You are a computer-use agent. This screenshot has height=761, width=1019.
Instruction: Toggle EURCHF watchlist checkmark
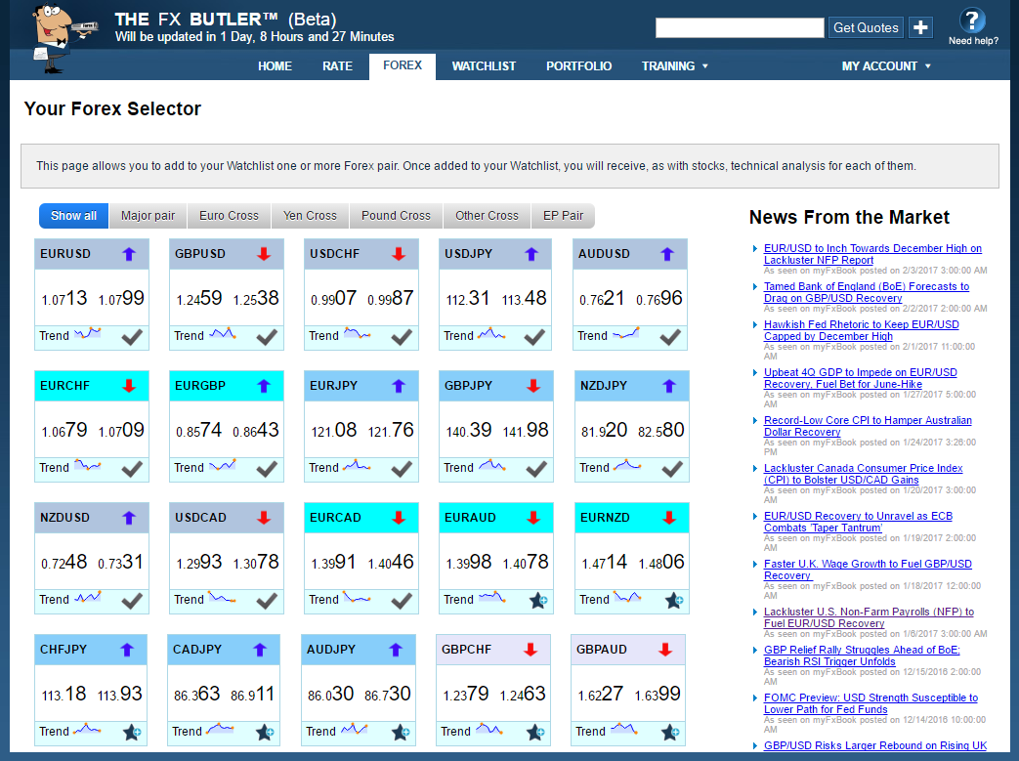tap(132, 469)
